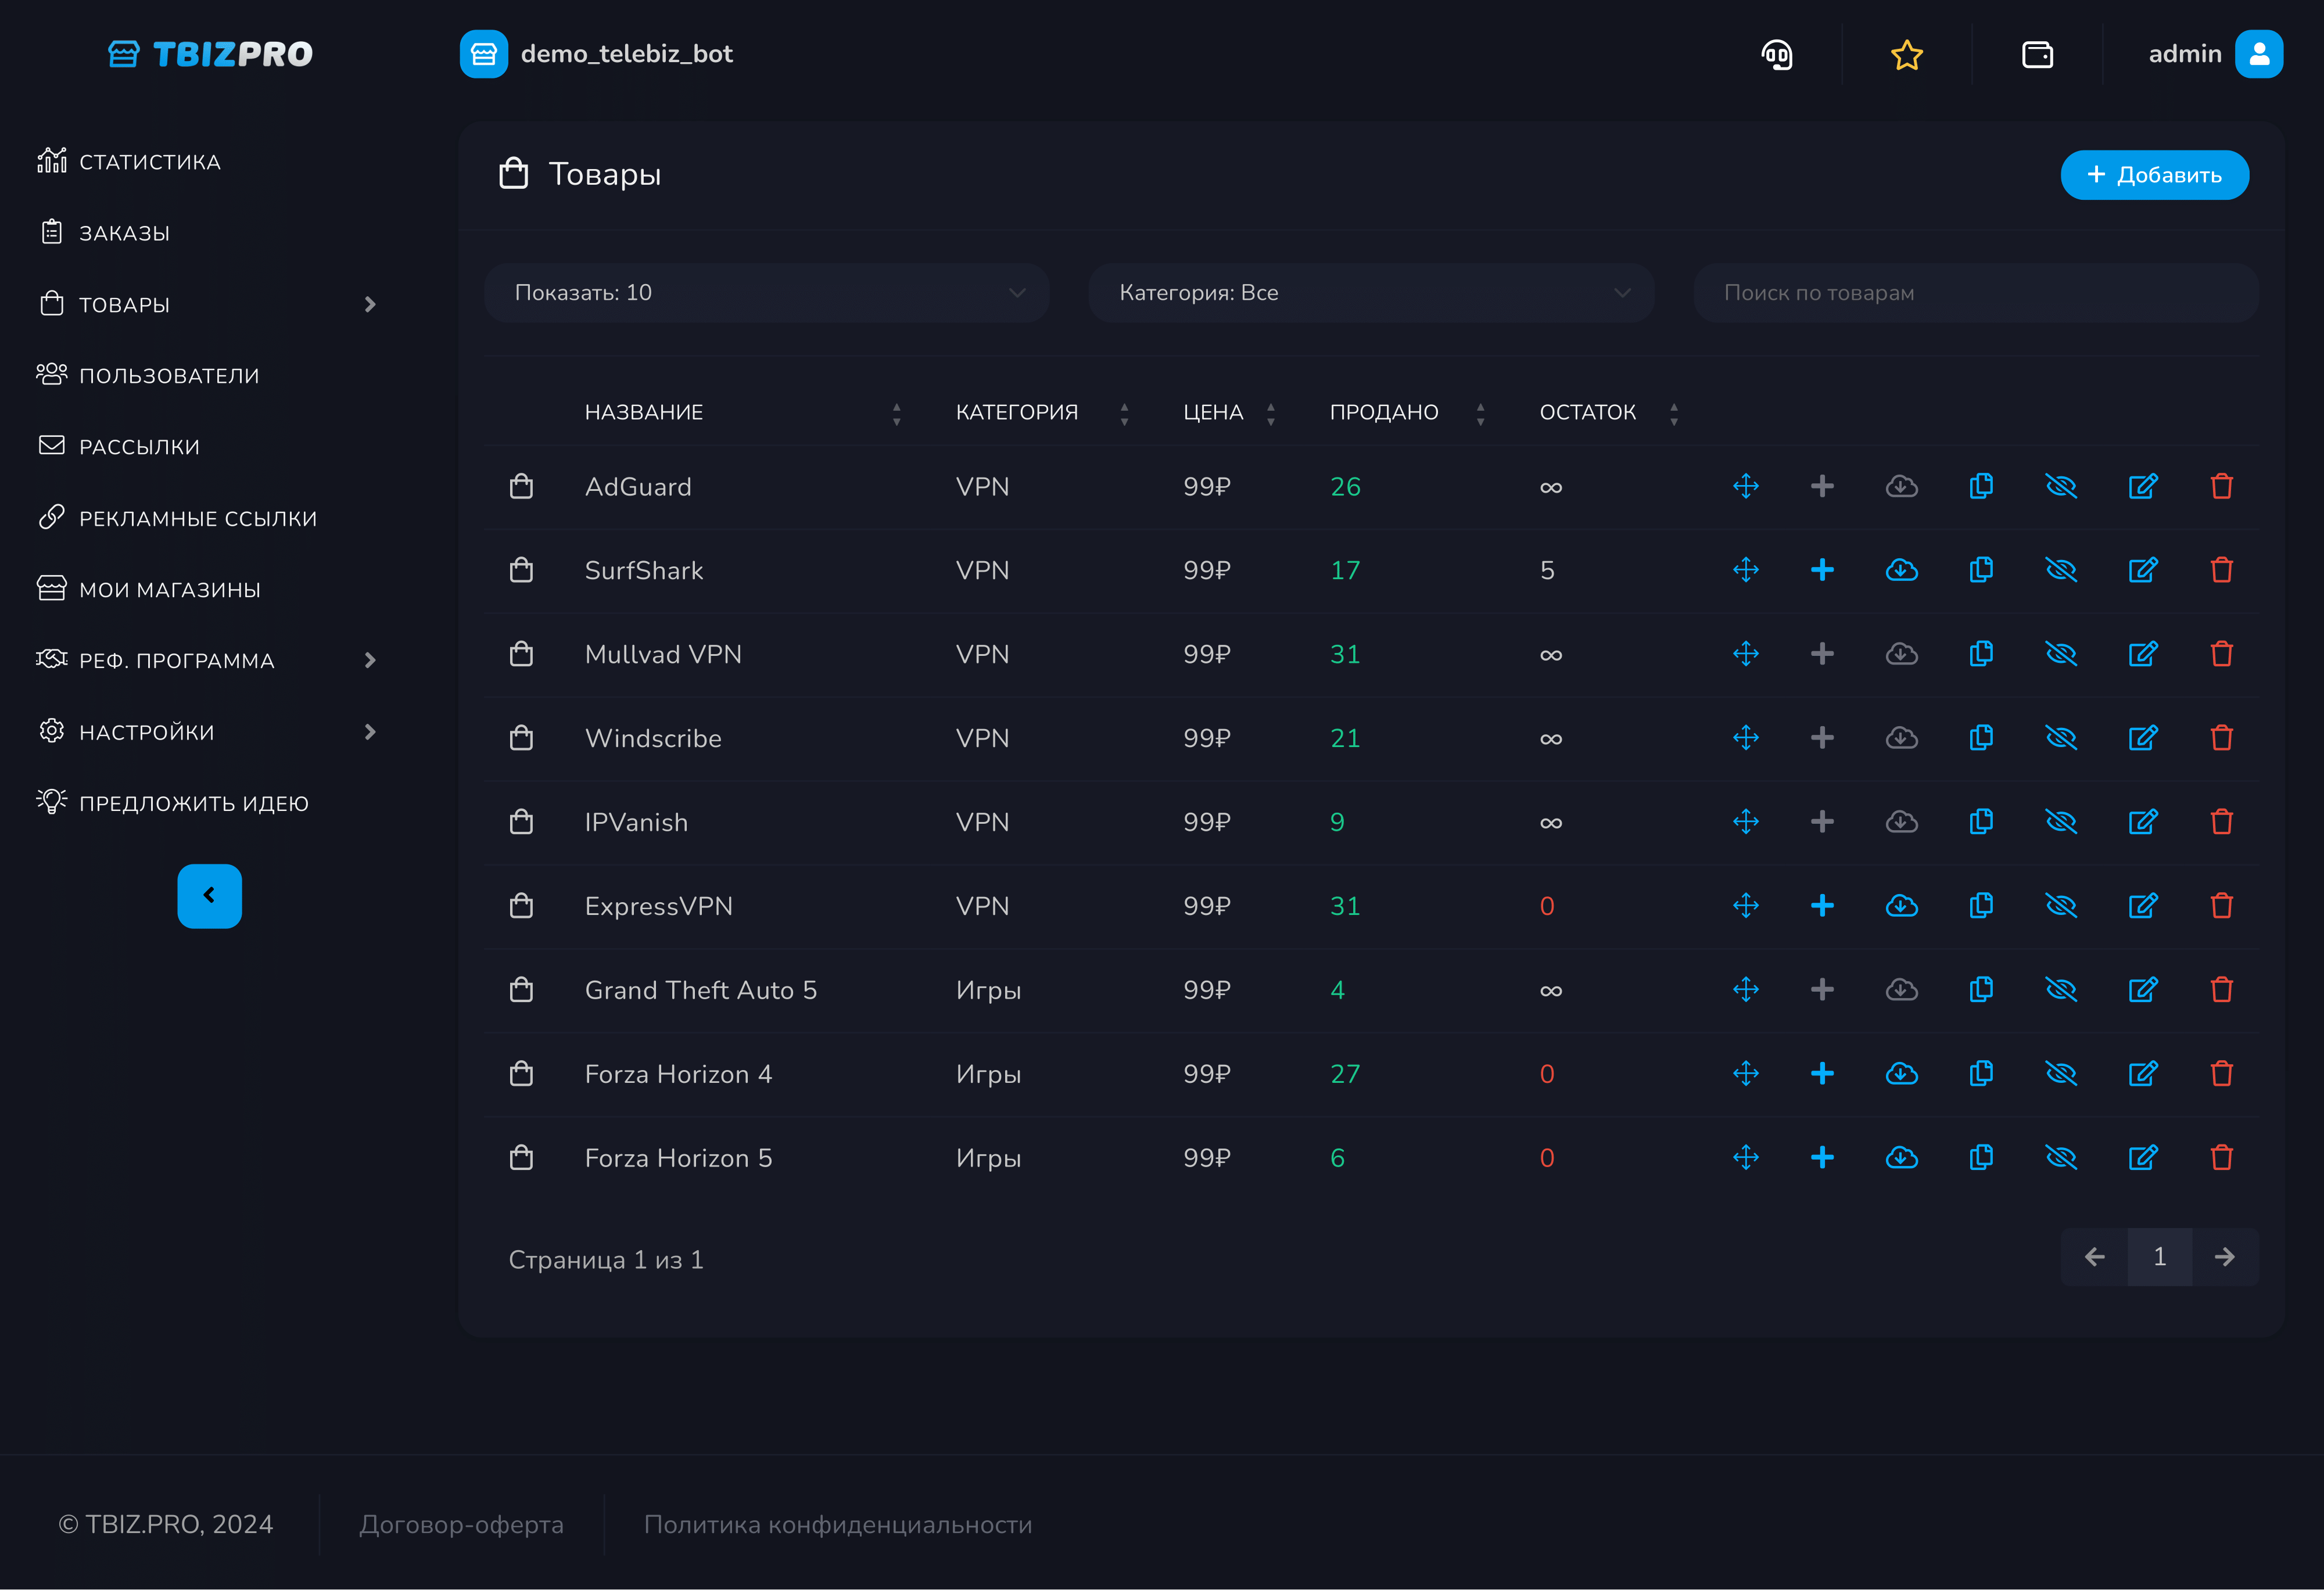Screen dimensions: 2324x1590
Task: Open the Договор-оферта footer link
Action: point(461,1524)
